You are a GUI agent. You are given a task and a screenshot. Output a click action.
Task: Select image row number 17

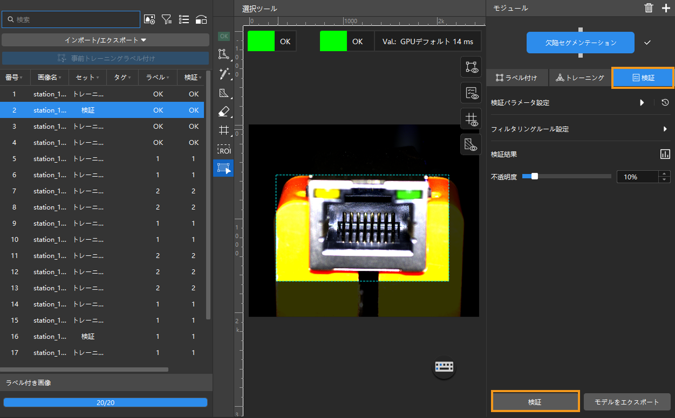[x=102, y=352]
